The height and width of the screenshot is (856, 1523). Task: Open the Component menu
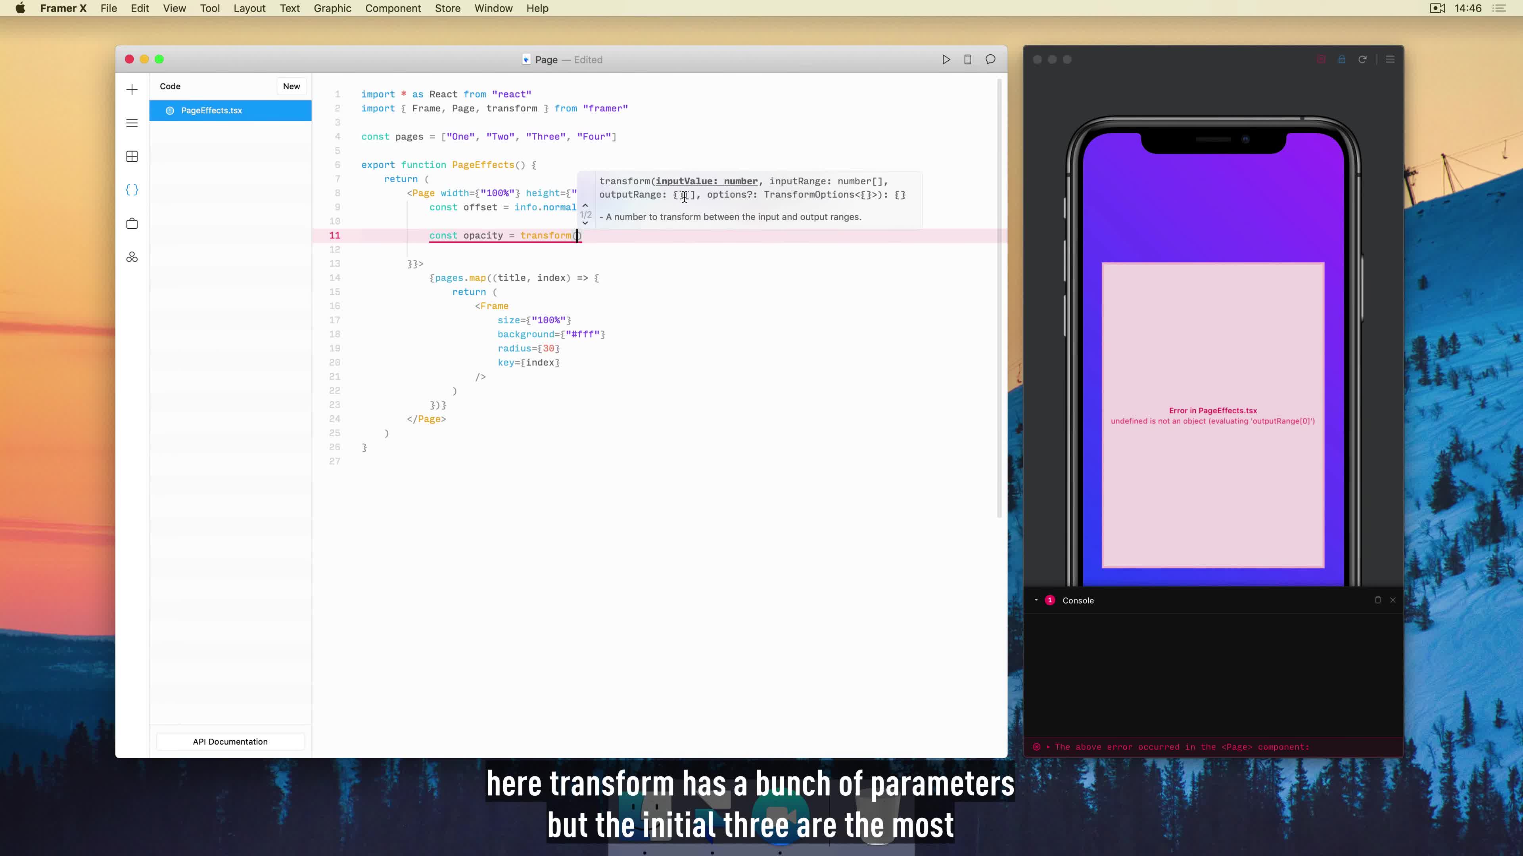pos(393,8)
